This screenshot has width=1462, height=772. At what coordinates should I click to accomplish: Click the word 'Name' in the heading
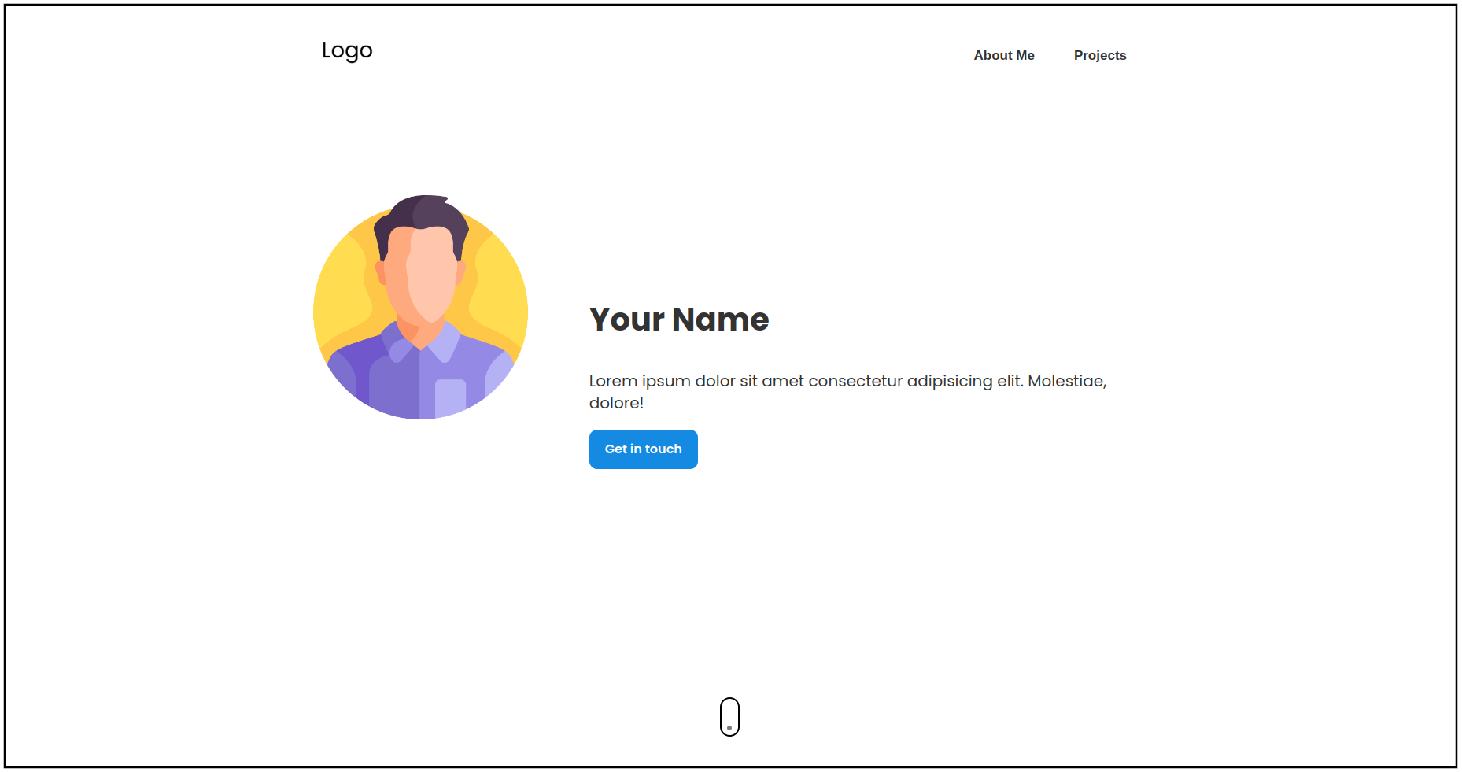[x=720, y=320]
